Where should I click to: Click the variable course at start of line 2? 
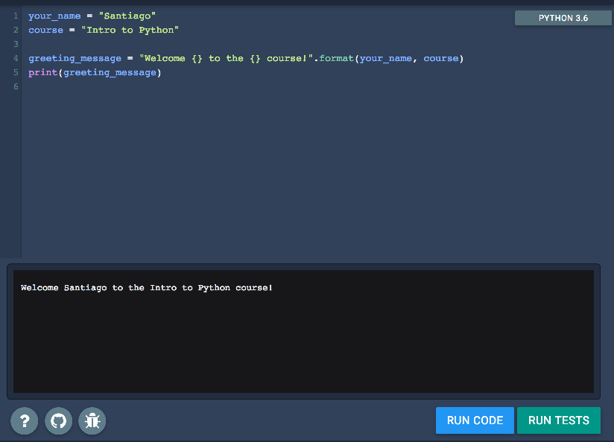45,30
